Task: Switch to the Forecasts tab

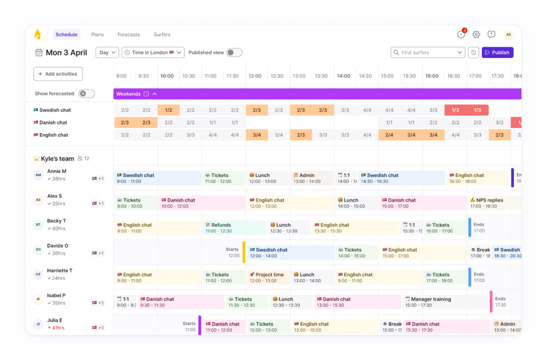Action: pyautogui.click(x=128, y=35)
